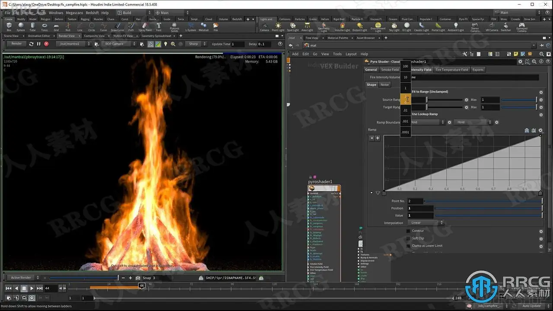Open the Material Palette tab

pyautogui.click(x=337, y=38)
